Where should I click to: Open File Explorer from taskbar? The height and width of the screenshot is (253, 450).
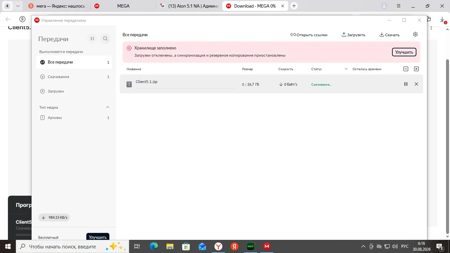click(170, 246)
